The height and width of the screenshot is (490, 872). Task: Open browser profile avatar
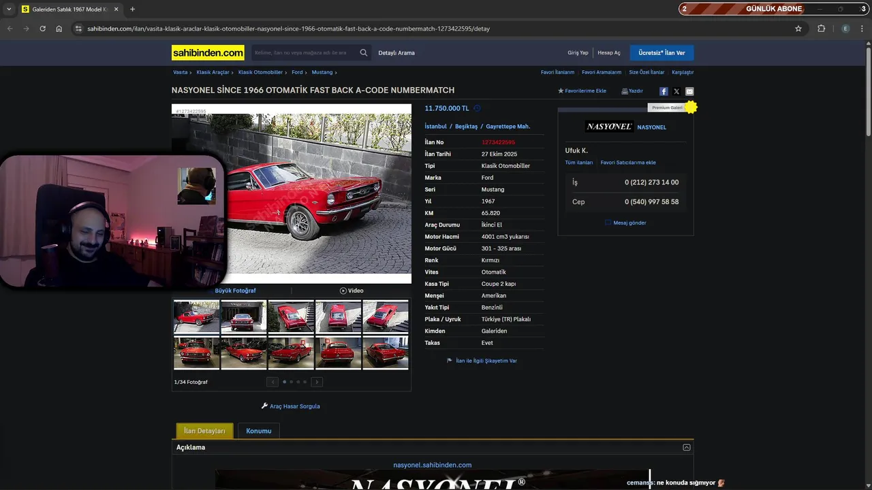point(845,29)
